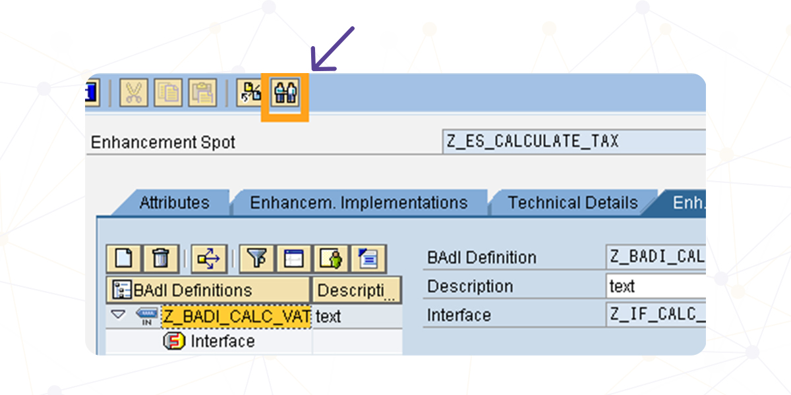Screen dimensions: 791x395
Task: Click the clipboard paste icon
Action: pyautogui.click(x=202, y=93)
